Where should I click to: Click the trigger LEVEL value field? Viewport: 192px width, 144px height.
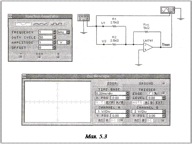click(155, 98)
